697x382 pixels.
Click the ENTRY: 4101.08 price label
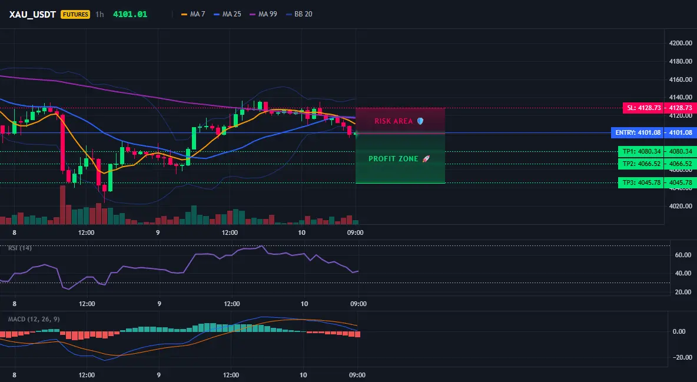(x=637, y=132)
